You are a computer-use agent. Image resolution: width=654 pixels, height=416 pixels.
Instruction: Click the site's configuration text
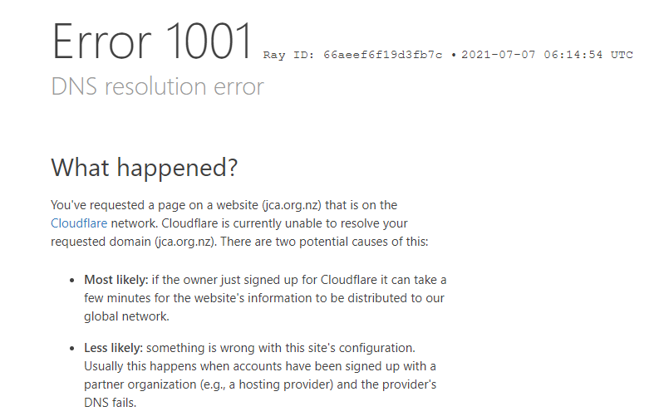click(364, 348)
